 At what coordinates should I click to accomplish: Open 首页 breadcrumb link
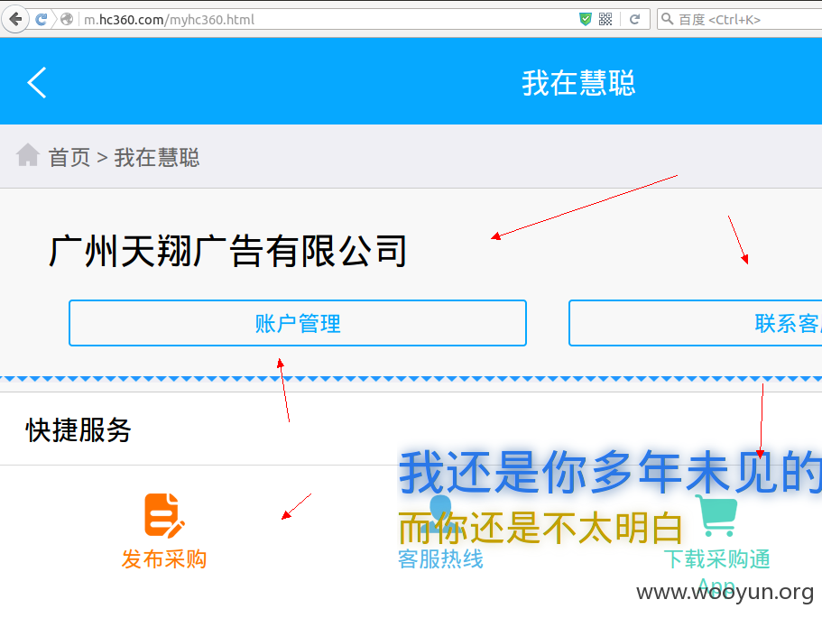click(x=69, y=158)
